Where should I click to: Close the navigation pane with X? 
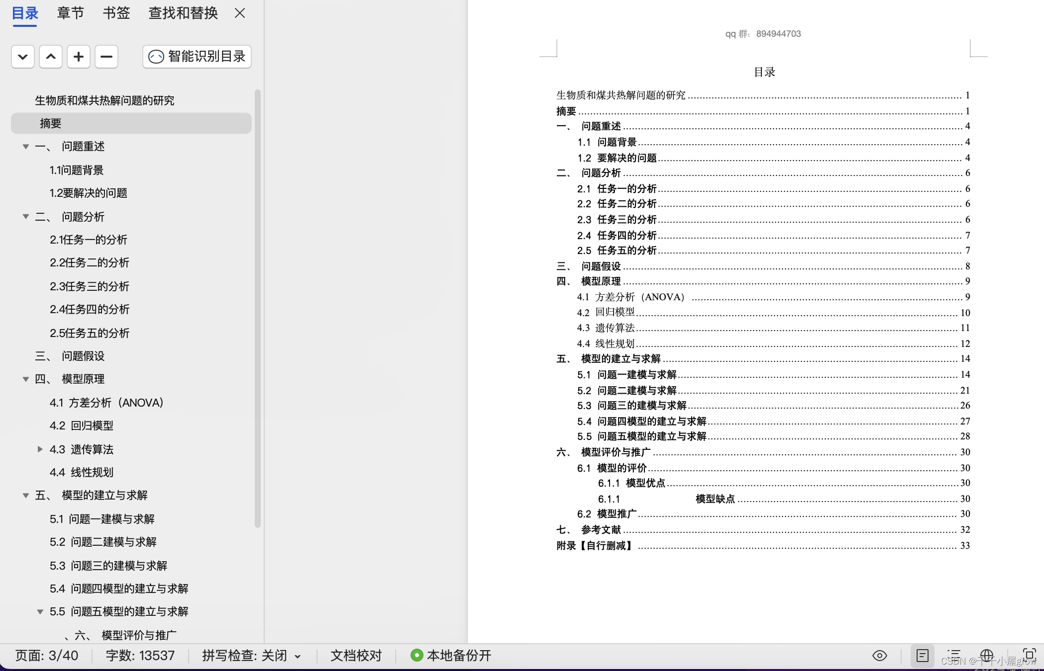click(240, 13)
